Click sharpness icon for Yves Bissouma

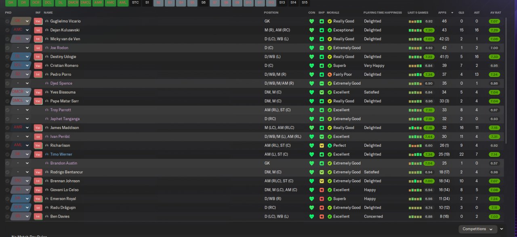click(322, 92)
